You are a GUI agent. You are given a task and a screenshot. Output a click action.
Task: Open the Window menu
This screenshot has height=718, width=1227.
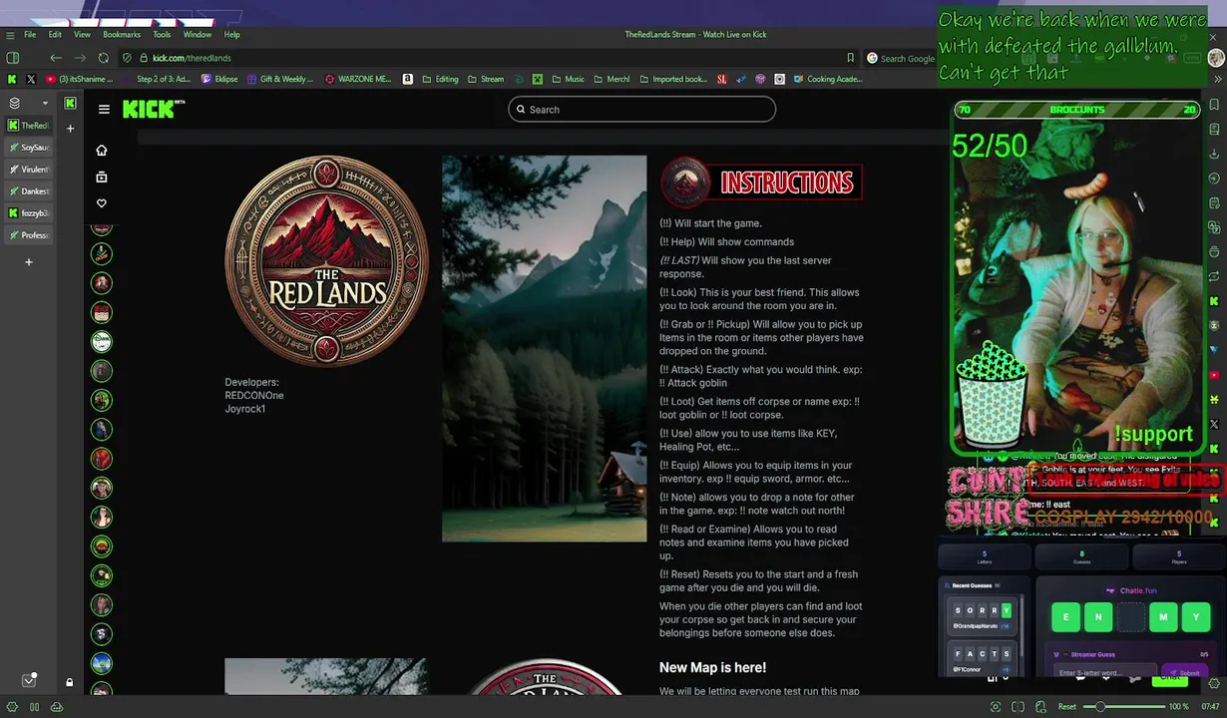[x=198, y=35]
